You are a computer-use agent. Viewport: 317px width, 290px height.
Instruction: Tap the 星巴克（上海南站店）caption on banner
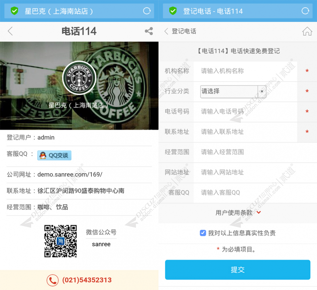click(x=78, y=105)
